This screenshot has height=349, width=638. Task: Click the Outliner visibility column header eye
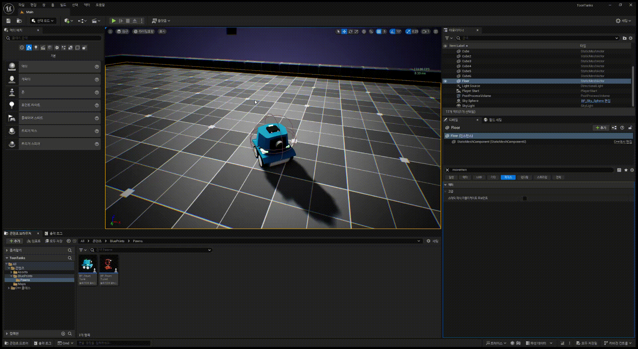point(445,46)
